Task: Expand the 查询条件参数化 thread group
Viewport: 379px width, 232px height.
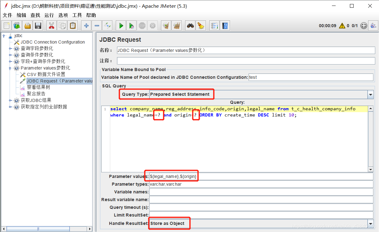Action: 10,55
